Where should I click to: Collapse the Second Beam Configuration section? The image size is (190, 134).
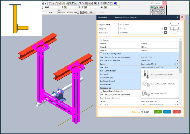(101, 91)
